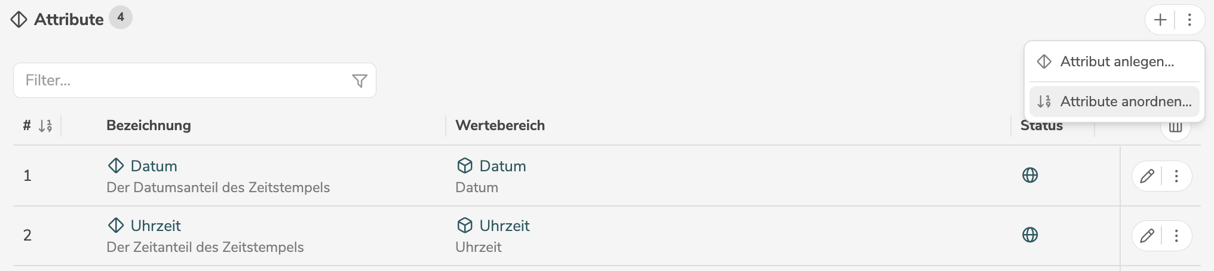
Task: Open the Datum value range link
Action: click(x=502, y=166)
